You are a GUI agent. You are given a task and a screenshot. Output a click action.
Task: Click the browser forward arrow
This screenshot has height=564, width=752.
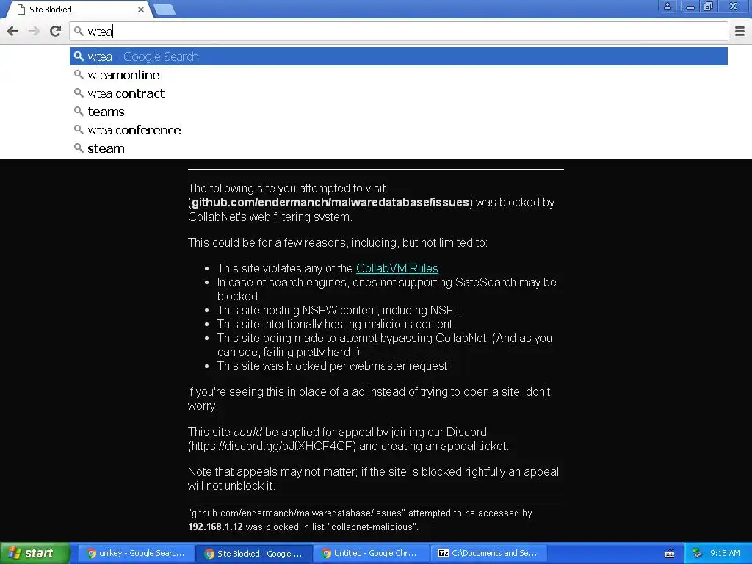(34, 32)
